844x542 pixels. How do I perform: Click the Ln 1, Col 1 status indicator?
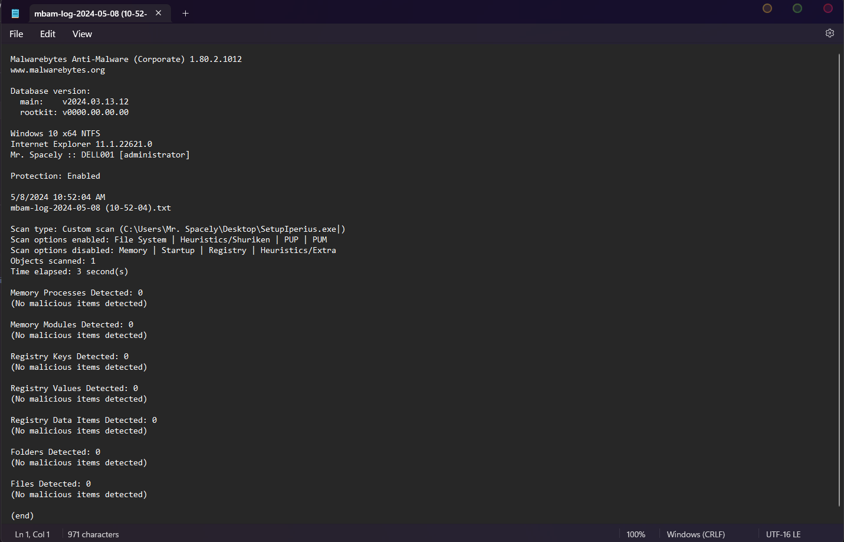coord(32,534)
